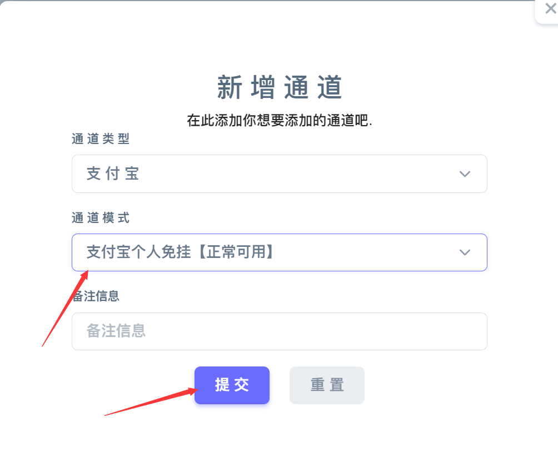Focus the 备注信息 text input
The image size is (558, 471).
click(280, 331)
